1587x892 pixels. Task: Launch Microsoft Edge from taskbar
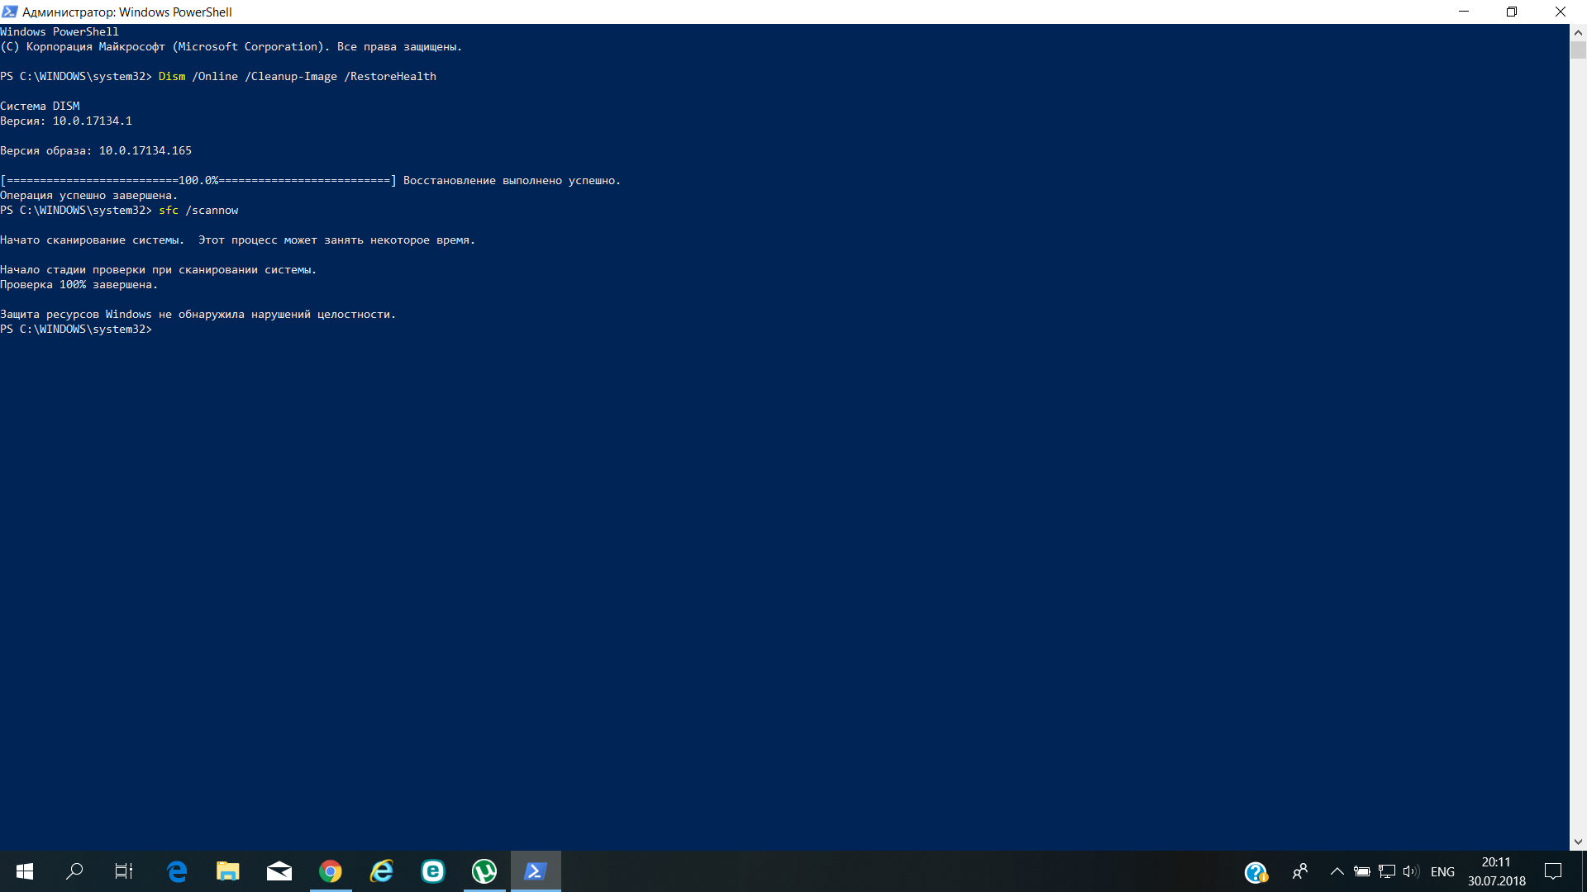tap(177, 871)
